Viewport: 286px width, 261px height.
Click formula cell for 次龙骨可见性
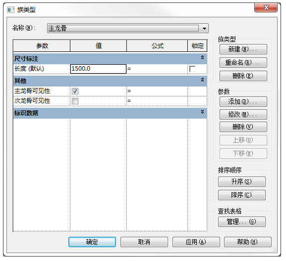[157, 101]
